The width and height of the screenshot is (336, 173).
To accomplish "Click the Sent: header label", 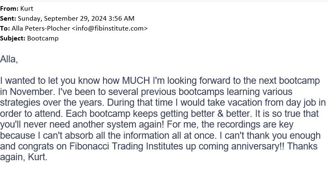I will click(8, 19).
